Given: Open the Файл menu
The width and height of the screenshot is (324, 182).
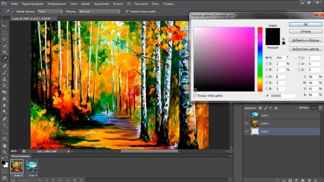Looking at the screenshot, I should click(14, 4).
